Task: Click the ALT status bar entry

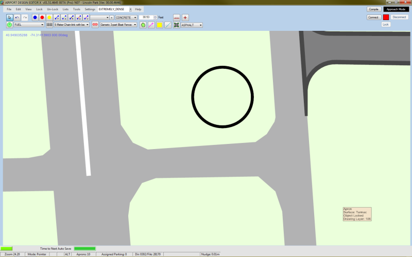Action: (x=67, y=254)
